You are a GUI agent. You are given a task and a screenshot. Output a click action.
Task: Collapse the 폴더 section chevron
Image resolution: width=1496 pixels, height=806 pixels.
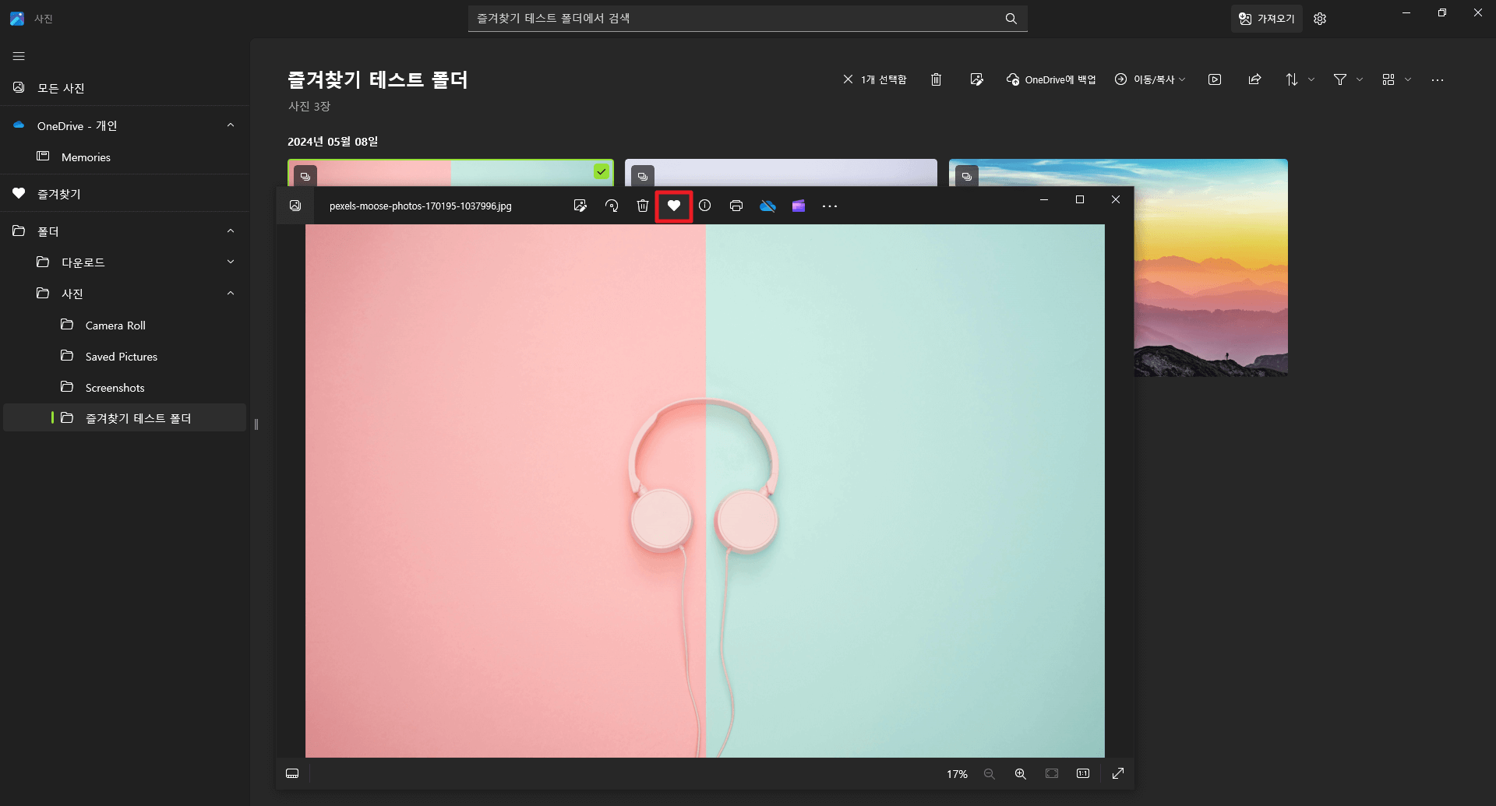(x=231, y=231)
